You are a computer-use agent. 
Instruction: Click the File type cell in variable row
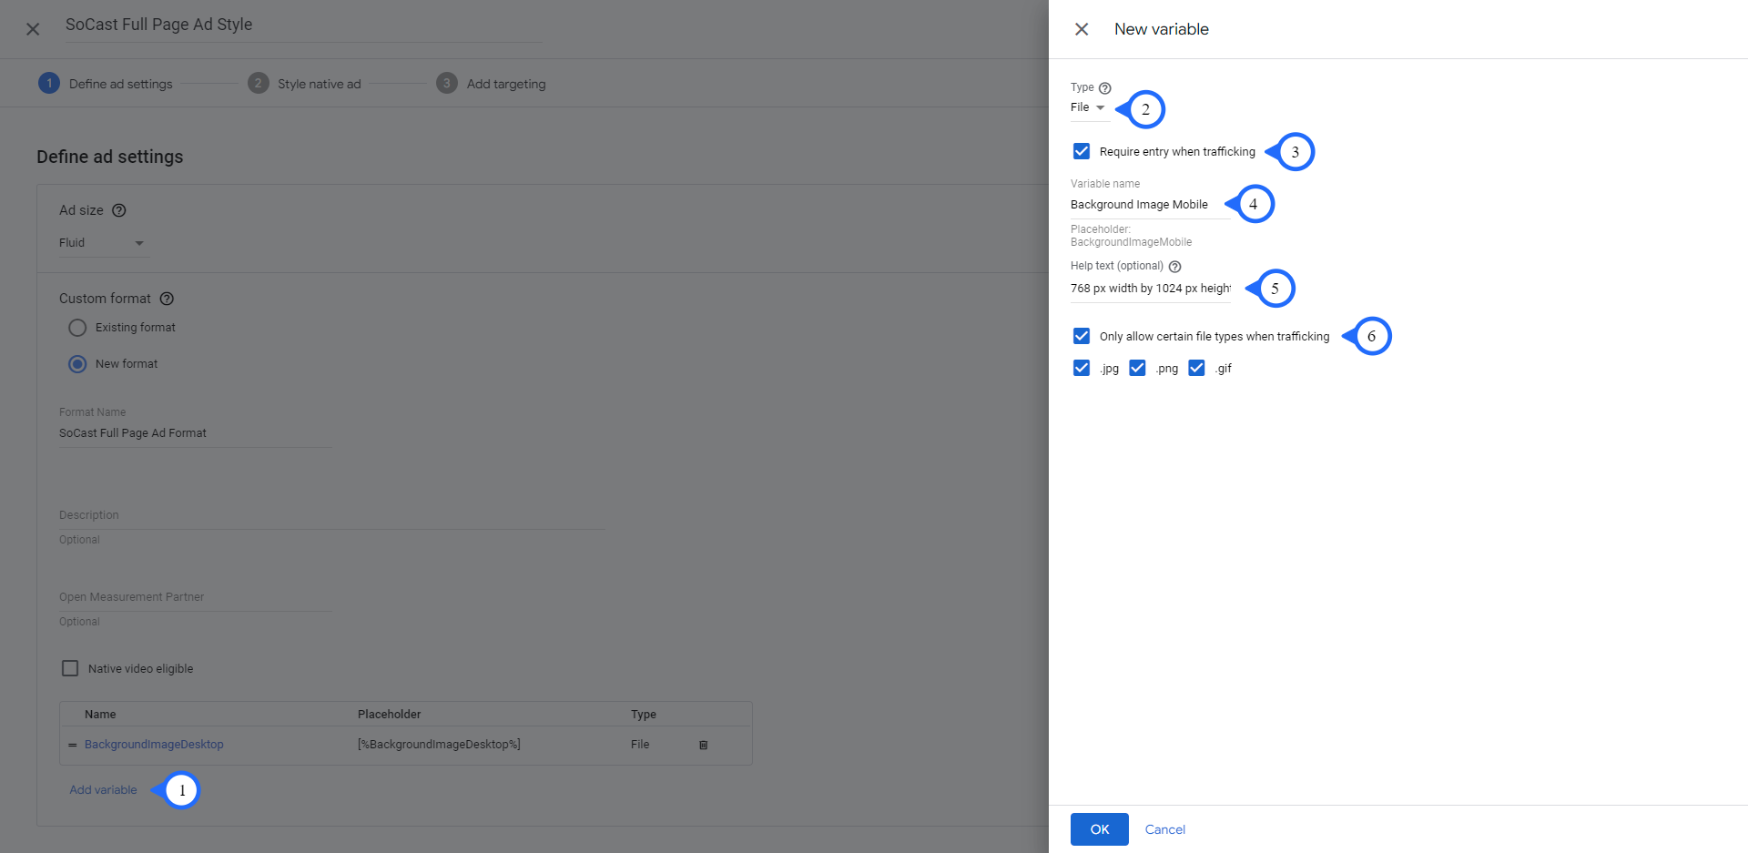click(x=640, y=745)
